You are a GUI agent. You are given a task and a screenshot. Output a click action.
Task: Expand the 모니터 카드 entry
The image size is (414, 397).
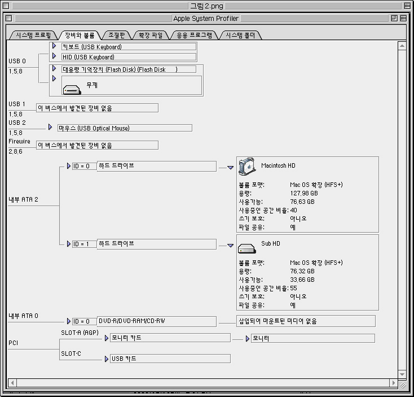(107, 338)
